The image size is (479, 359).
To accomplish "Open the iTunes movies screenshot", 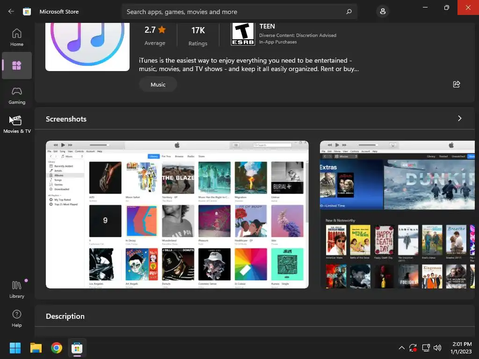I will pyautogui.click(x=397, y=214).
